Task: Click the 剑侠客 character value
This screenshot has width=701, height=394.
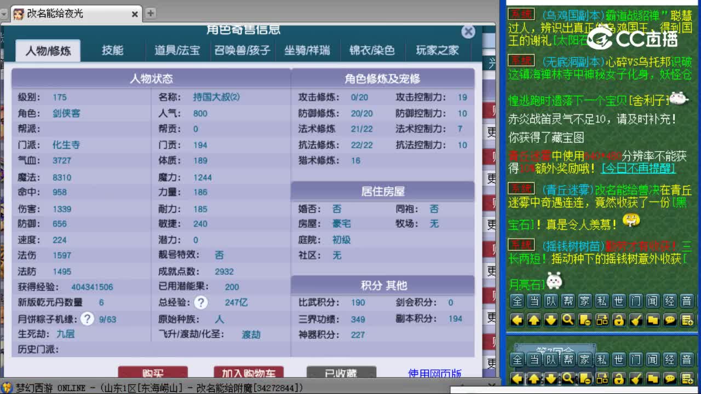Action: [66, 113]
